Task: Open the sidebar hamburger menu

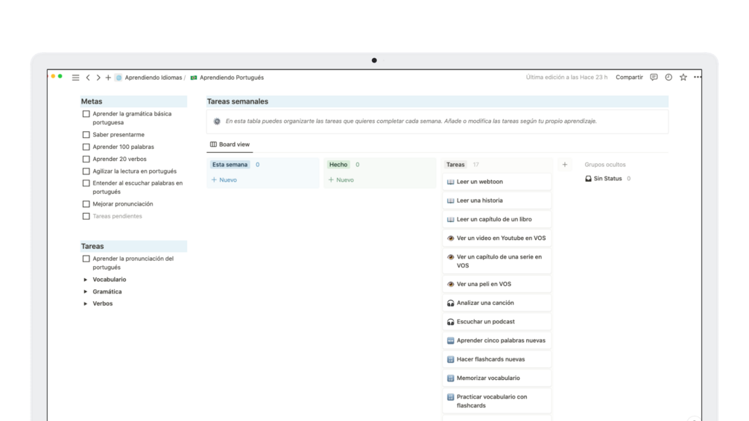Action: coord(75,77)
